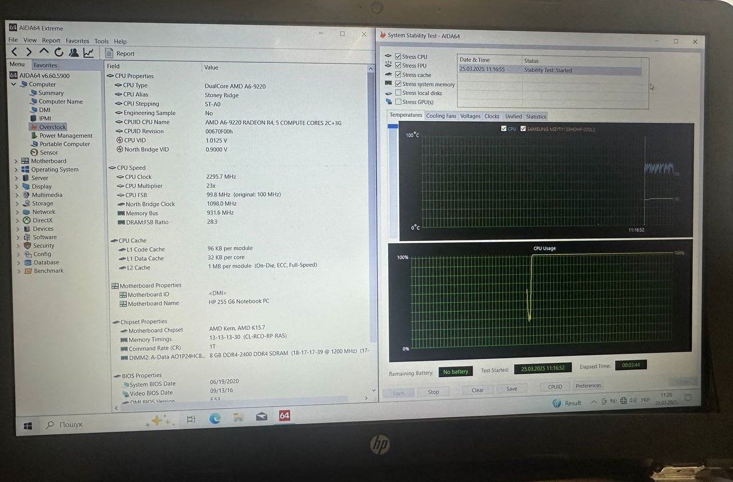The width and height of the screenshot is (733, 482).
Task: Enable the Stress local disks checkbox
Action: coord(398,93)
